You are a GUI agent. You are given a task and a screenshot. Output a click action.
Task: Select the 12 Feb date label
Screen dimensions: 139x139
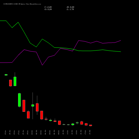pyautogui.click(x=72, y=132)
